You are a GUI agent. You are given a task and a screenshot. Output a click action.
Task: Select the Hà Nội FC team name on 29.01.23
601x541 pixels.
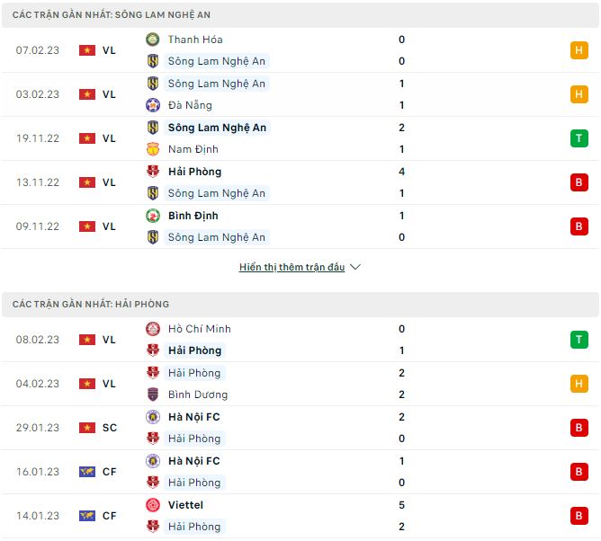193,417
